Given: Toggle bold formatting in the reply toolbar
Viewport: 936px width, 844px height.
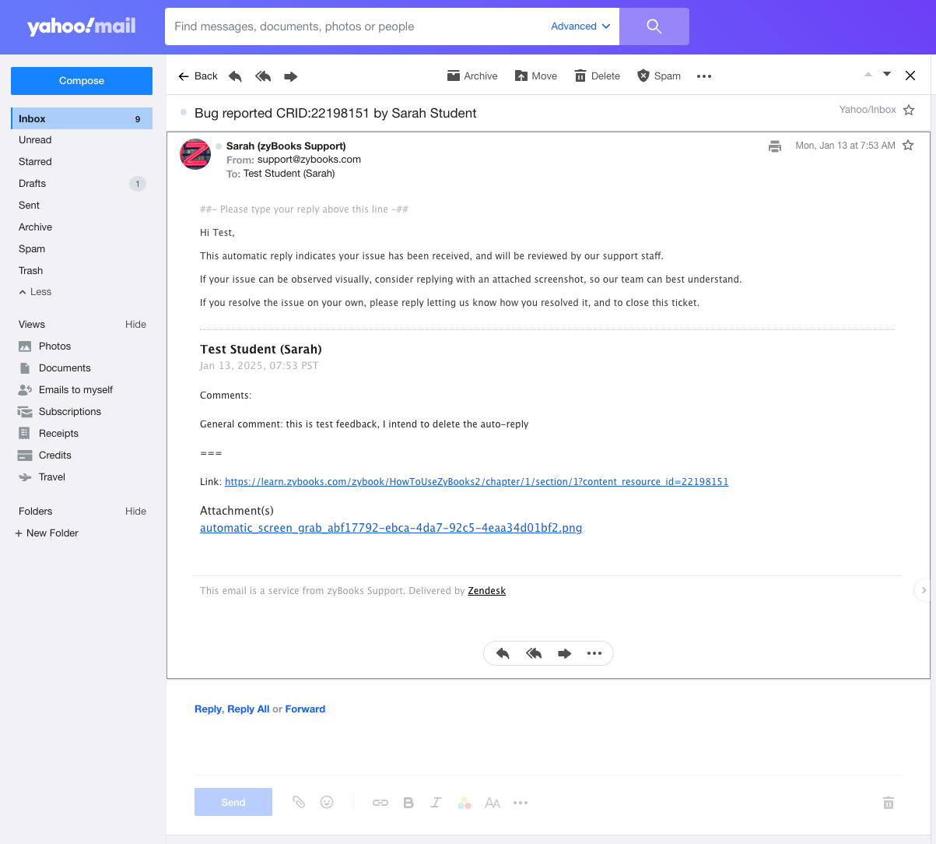Looking at the screenshot, I should click(x=408, y=803).
